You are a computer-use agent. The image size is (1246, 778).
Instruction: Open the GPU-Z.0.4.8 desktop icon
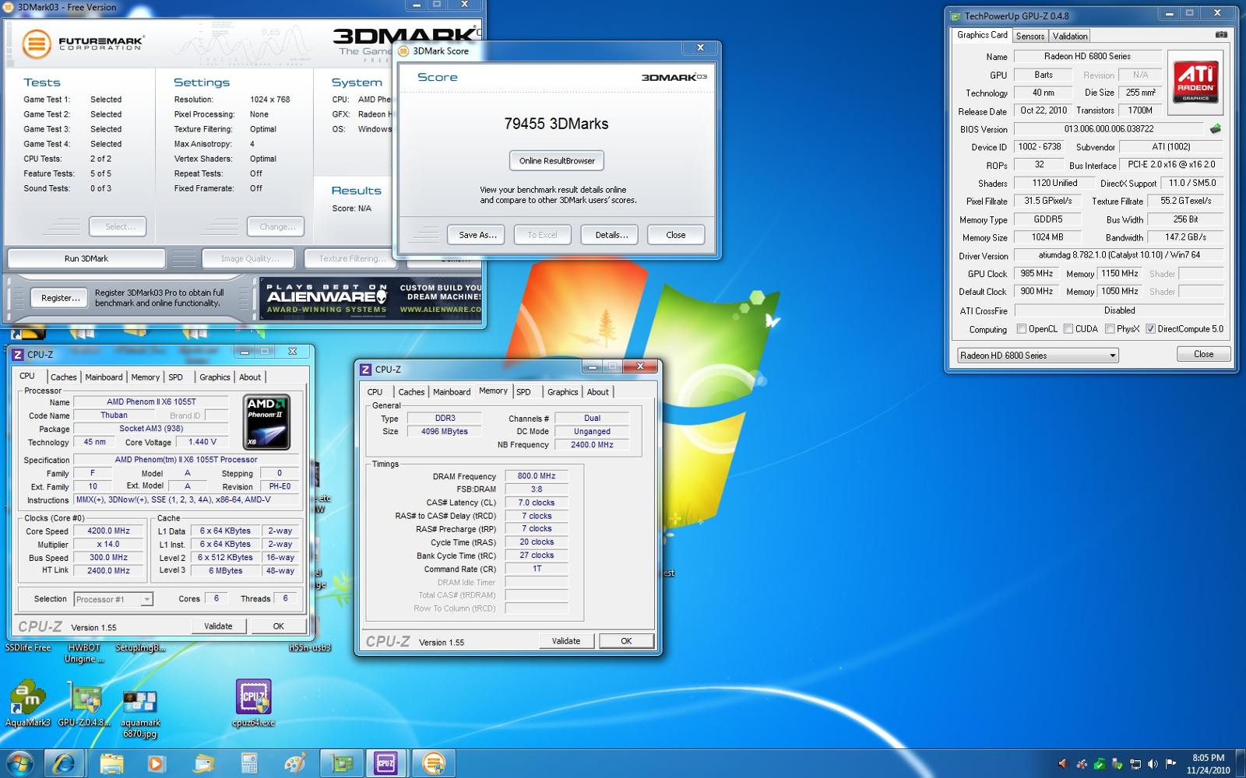coord(84,704)
